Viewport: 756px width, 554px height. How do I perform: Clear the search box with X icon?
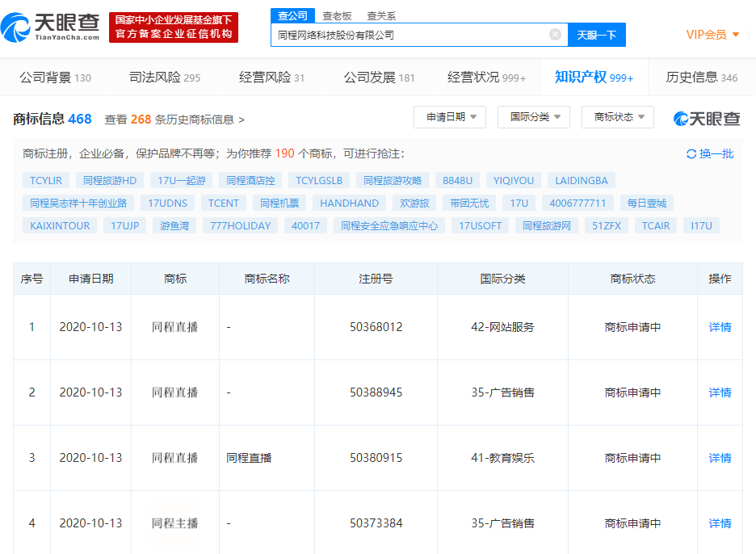pyautogui.click(x=555, y=35)
